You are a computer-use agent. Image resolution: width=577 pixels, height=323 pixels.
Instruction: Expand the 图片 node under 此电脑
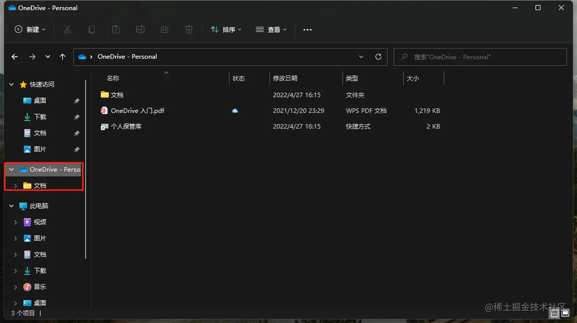16,238
